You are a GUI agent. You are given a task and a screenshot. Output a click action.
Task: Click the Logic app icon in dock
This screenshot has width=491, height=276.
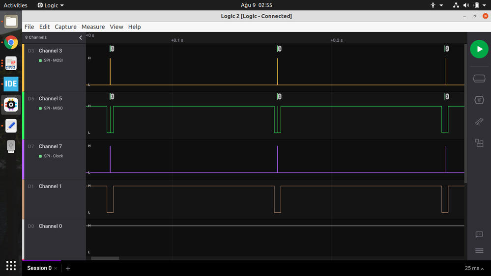click(11, 105)
